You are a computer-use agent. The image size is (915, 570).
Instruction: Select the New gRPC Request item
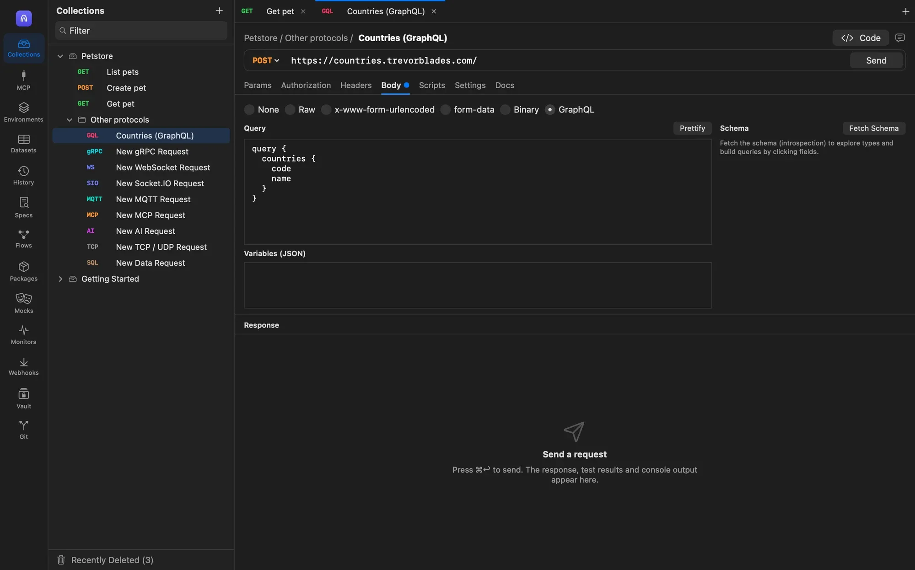141,151
